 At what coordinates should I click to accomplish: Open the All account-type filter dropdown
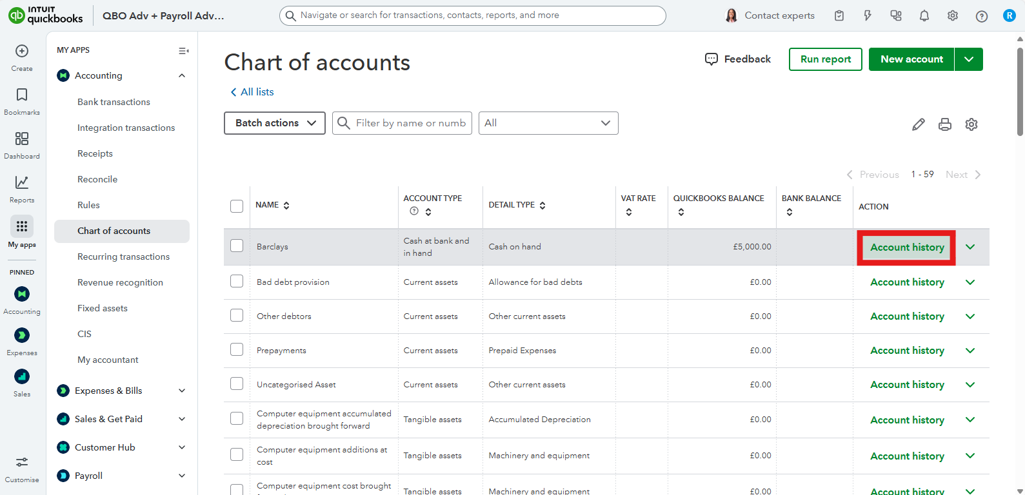pyautogui.click(x=548, y=123)
